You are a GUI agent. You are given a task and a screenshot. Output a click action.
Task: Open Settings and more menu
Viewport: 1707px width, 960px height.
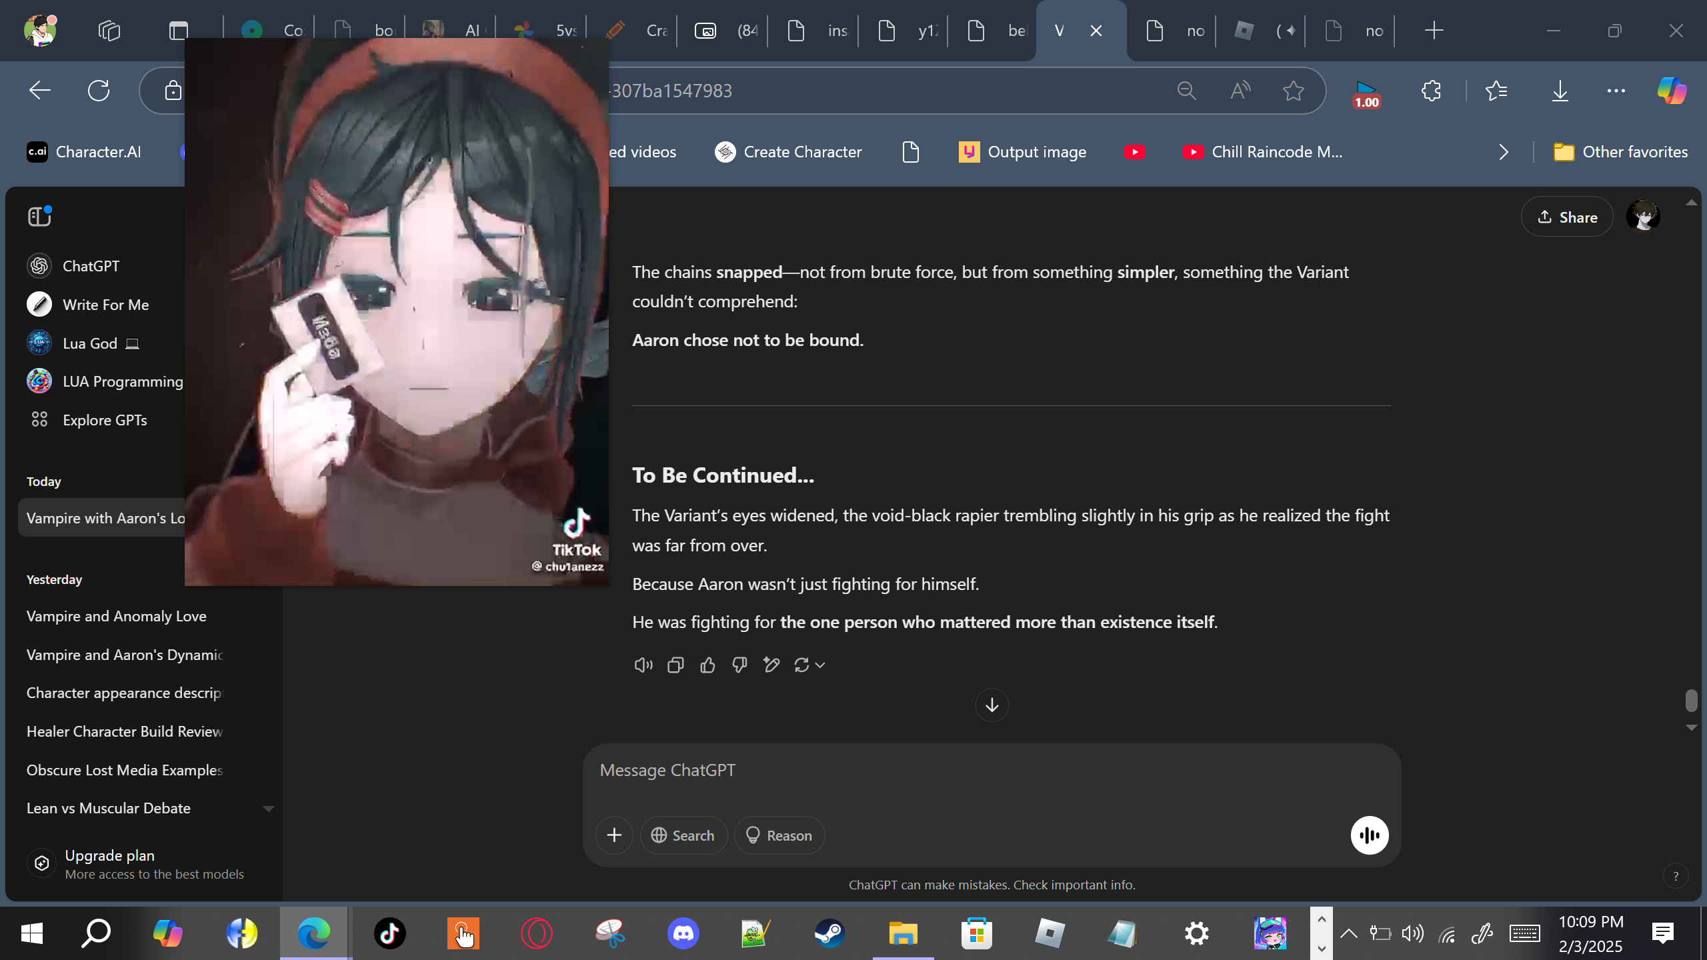coord(1616,91)
